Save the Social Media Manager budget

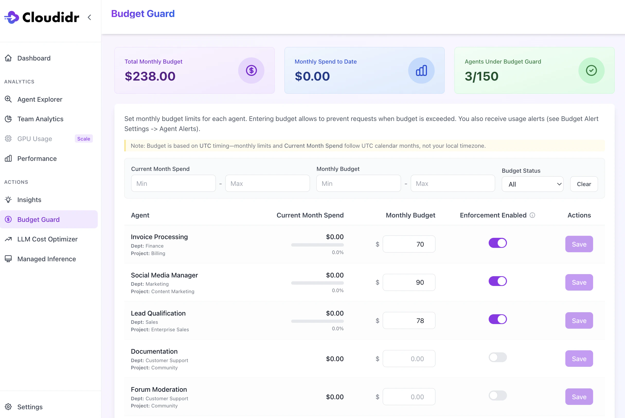[579, 282]
